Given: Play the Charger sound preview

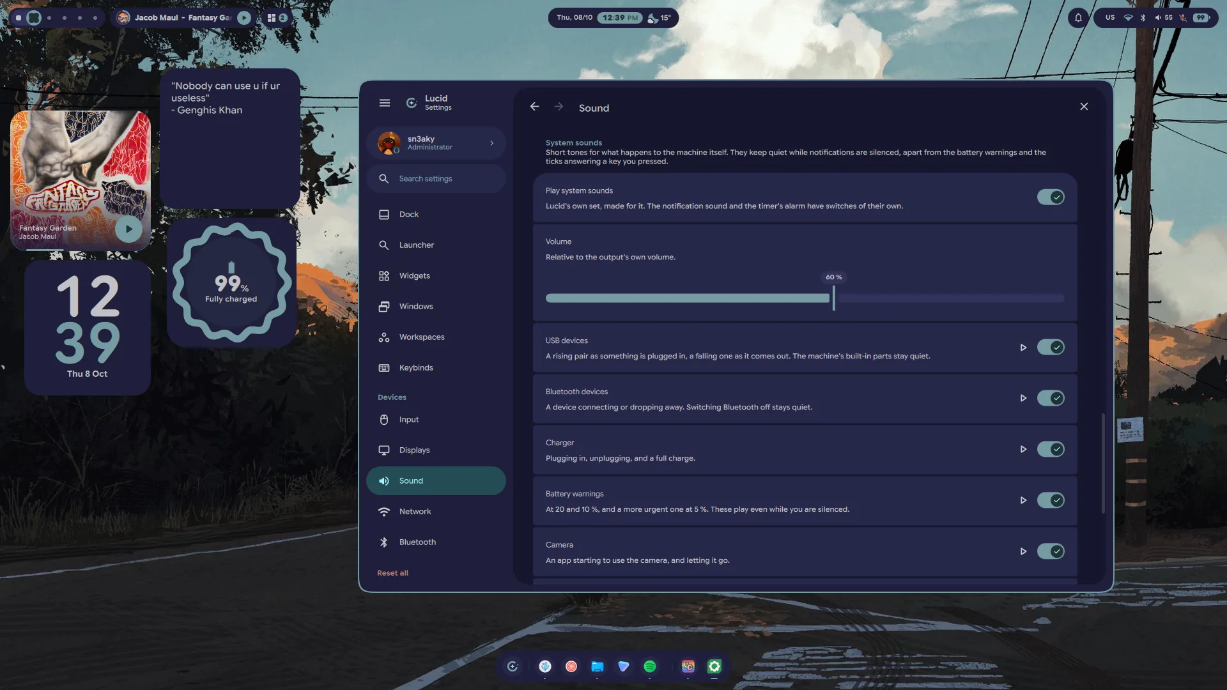Looking at the screenshot, I should 1023,449.
